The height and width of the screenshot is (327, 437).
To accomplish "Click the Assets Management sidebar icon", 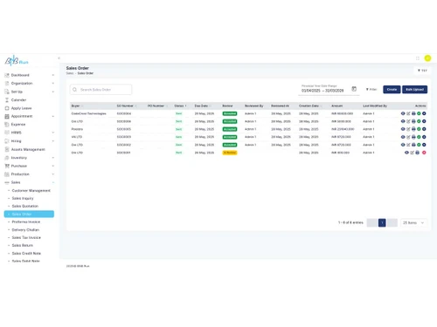I will 7,149.
